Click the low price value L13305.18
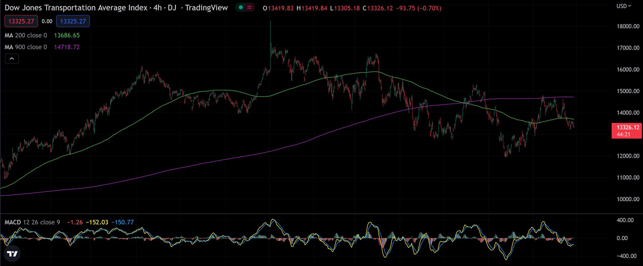The height and width of the screenshot is (266, 643). tap(346, 8)
